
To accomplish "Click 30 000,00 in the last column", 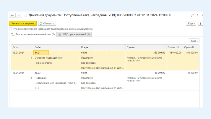I will [192, 73].
